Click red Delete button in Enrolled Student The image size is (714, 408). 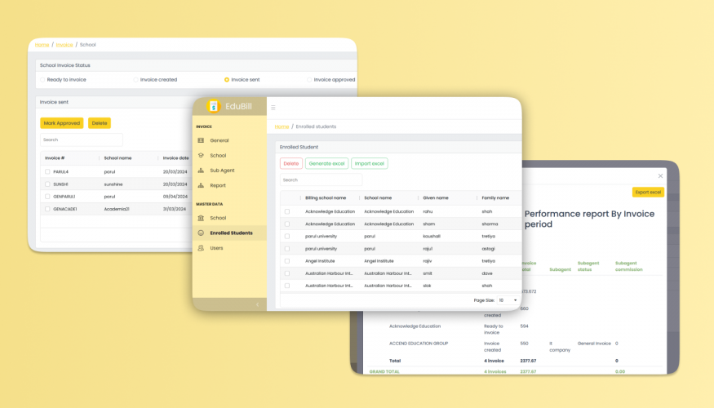(291, 163)
